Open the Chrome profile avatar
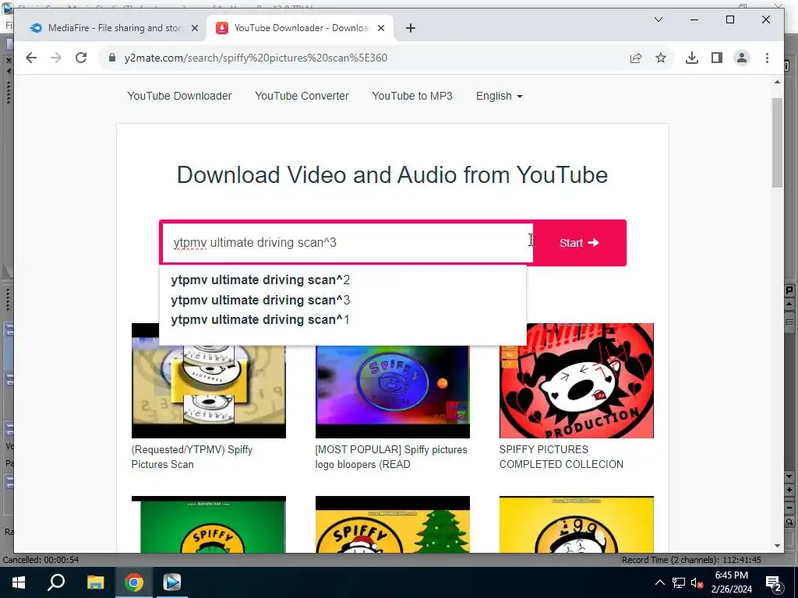This screenshot has width=798, height=598. tap(742, 58)
